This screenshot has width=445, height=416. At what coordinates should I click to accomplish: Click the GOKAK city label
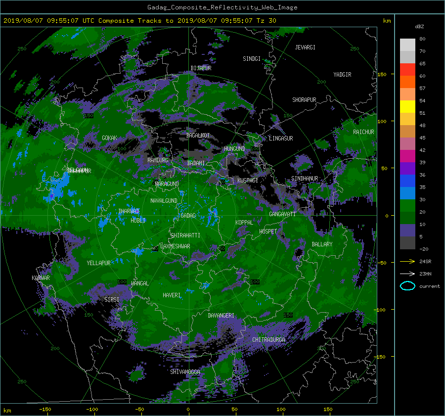click(109, 138)
